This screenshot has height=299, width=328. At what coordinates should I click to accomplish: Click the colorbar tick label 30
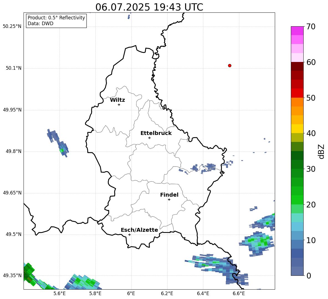[311, 169]
